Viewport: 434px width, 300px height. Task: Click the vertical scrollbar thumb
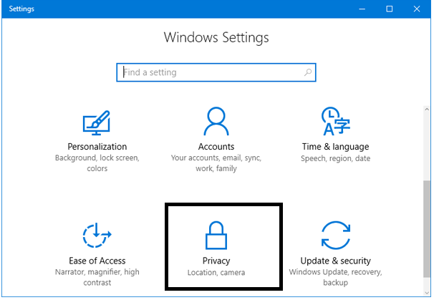coord(427,229)
